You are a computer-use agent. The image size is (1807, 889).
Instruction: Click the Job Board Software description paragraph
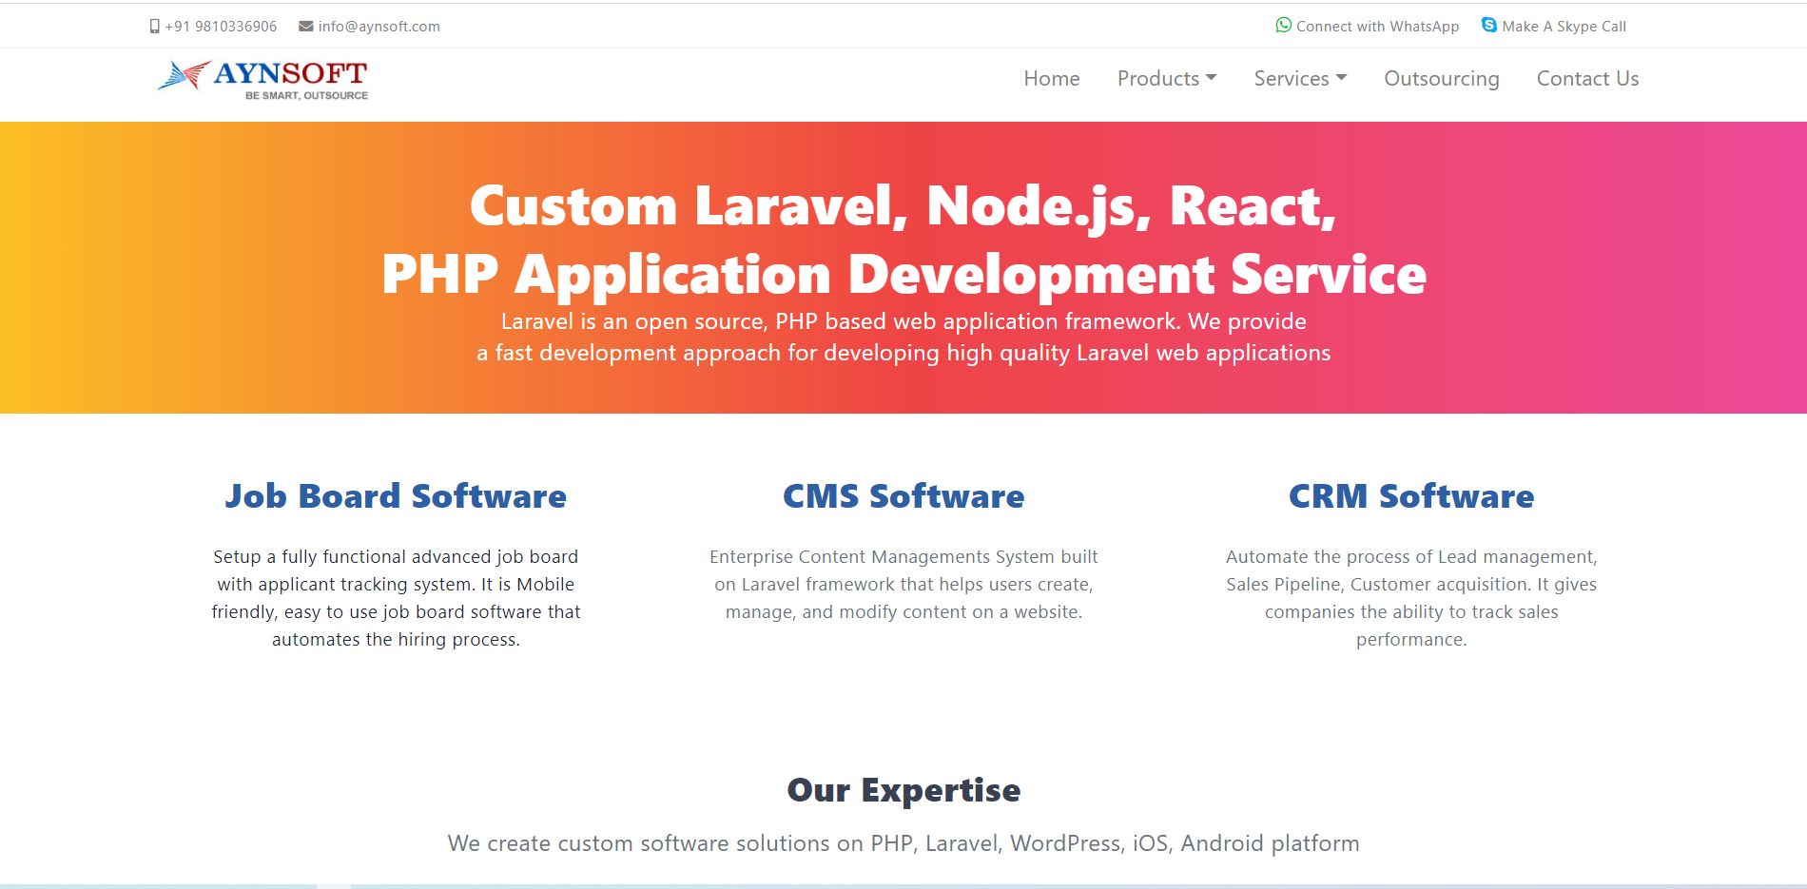pos(396,598)
